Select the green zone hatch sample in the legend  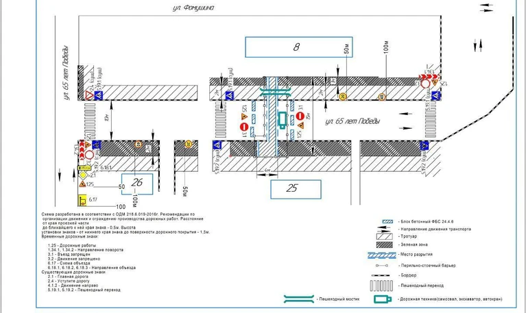point(387,245)
